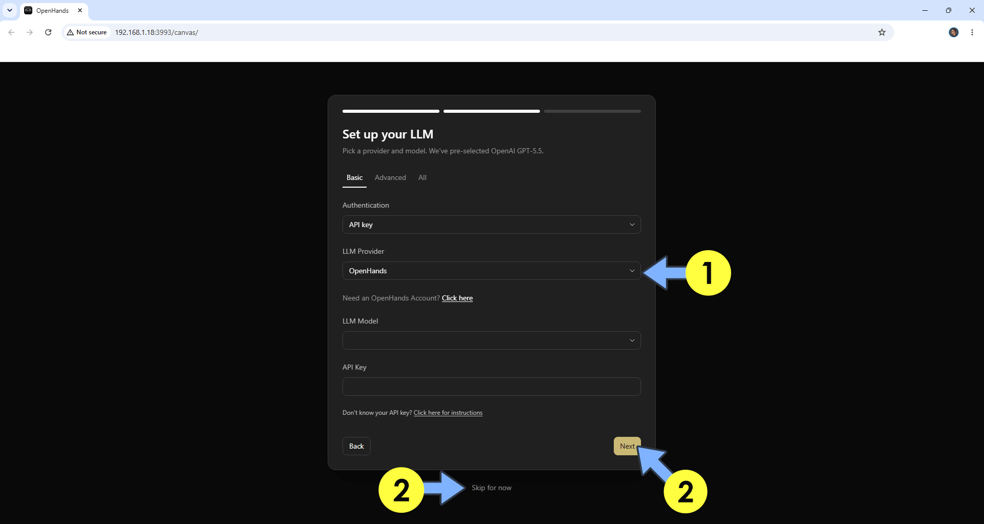
Task: Open the Chrome profile avatar
Action: tap(954, 32)
